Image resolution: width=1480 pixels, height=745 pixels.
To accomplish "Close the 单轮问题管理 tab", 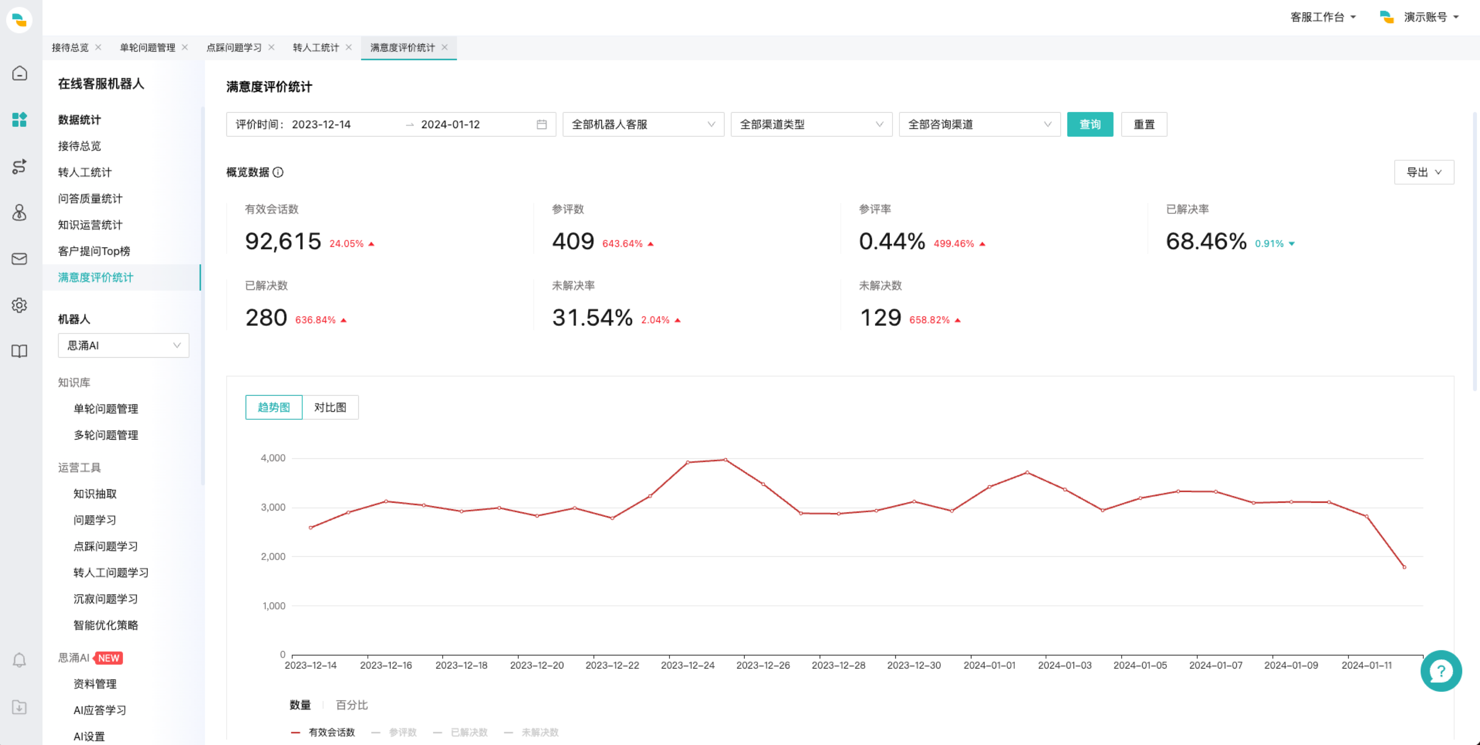I will tap(185, 47).
